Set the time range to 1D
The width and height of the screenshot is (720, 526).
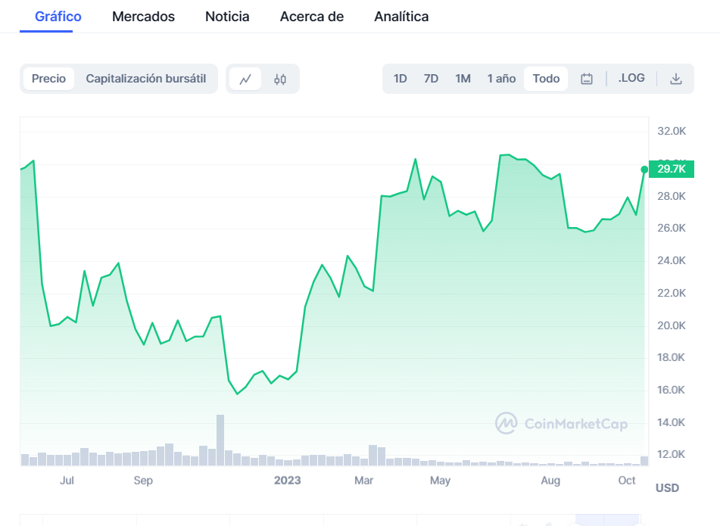(401, 79)
